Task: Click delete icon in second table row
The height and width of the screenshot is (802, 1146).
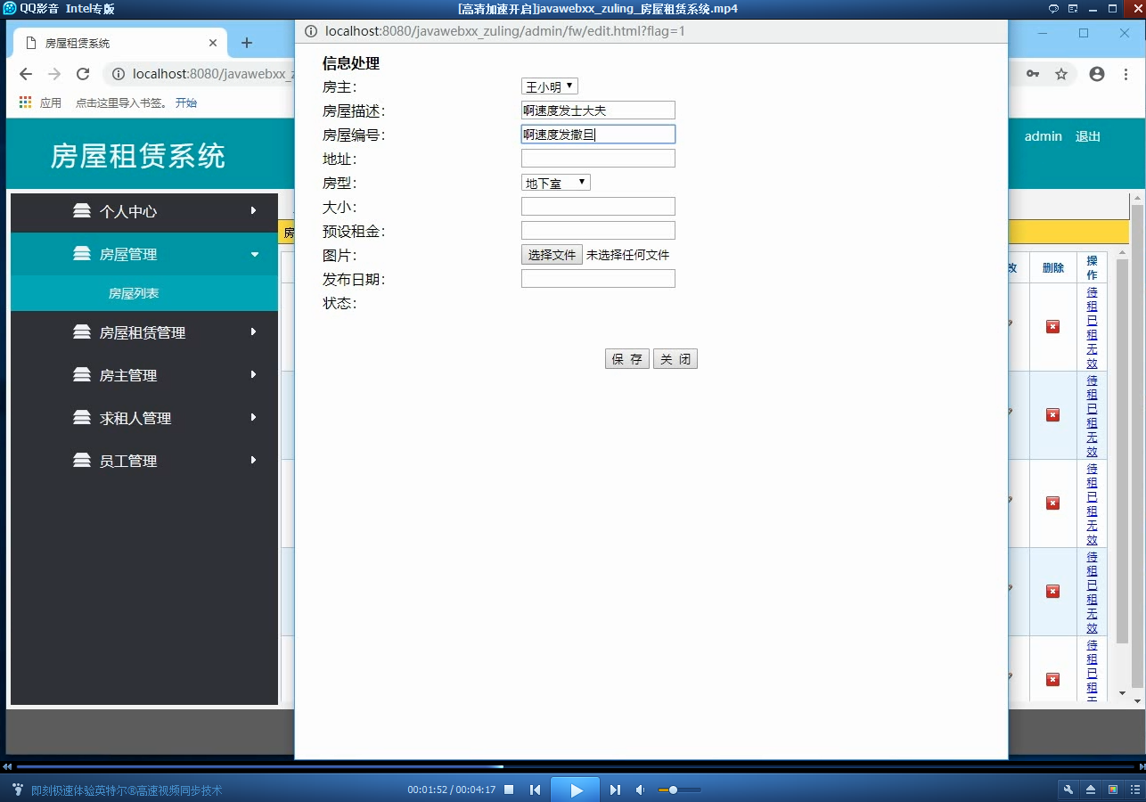Action: point(1052,415)
